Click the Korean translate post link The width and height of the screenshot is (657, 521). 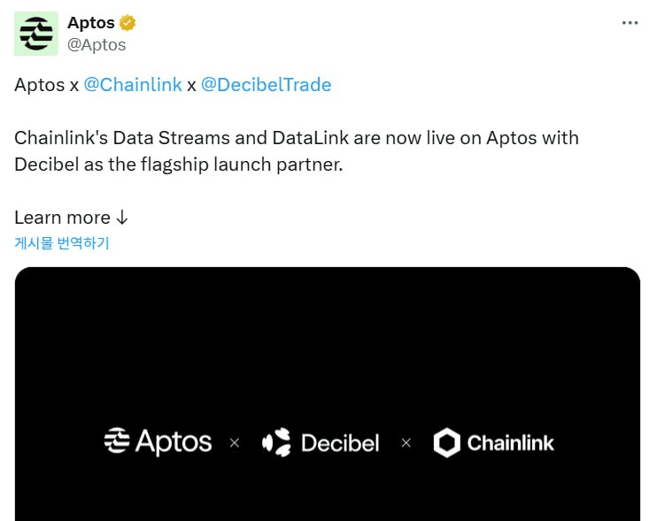tap(62, 243)
